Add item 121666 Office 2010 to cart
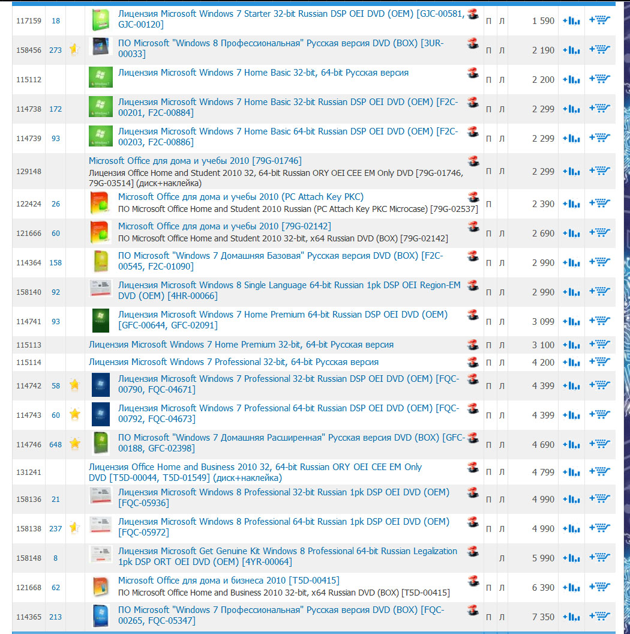This screenshot has width=630, height=634. click(599, 232)
